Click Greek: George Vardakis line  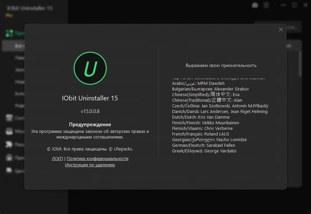coord(204,151)
